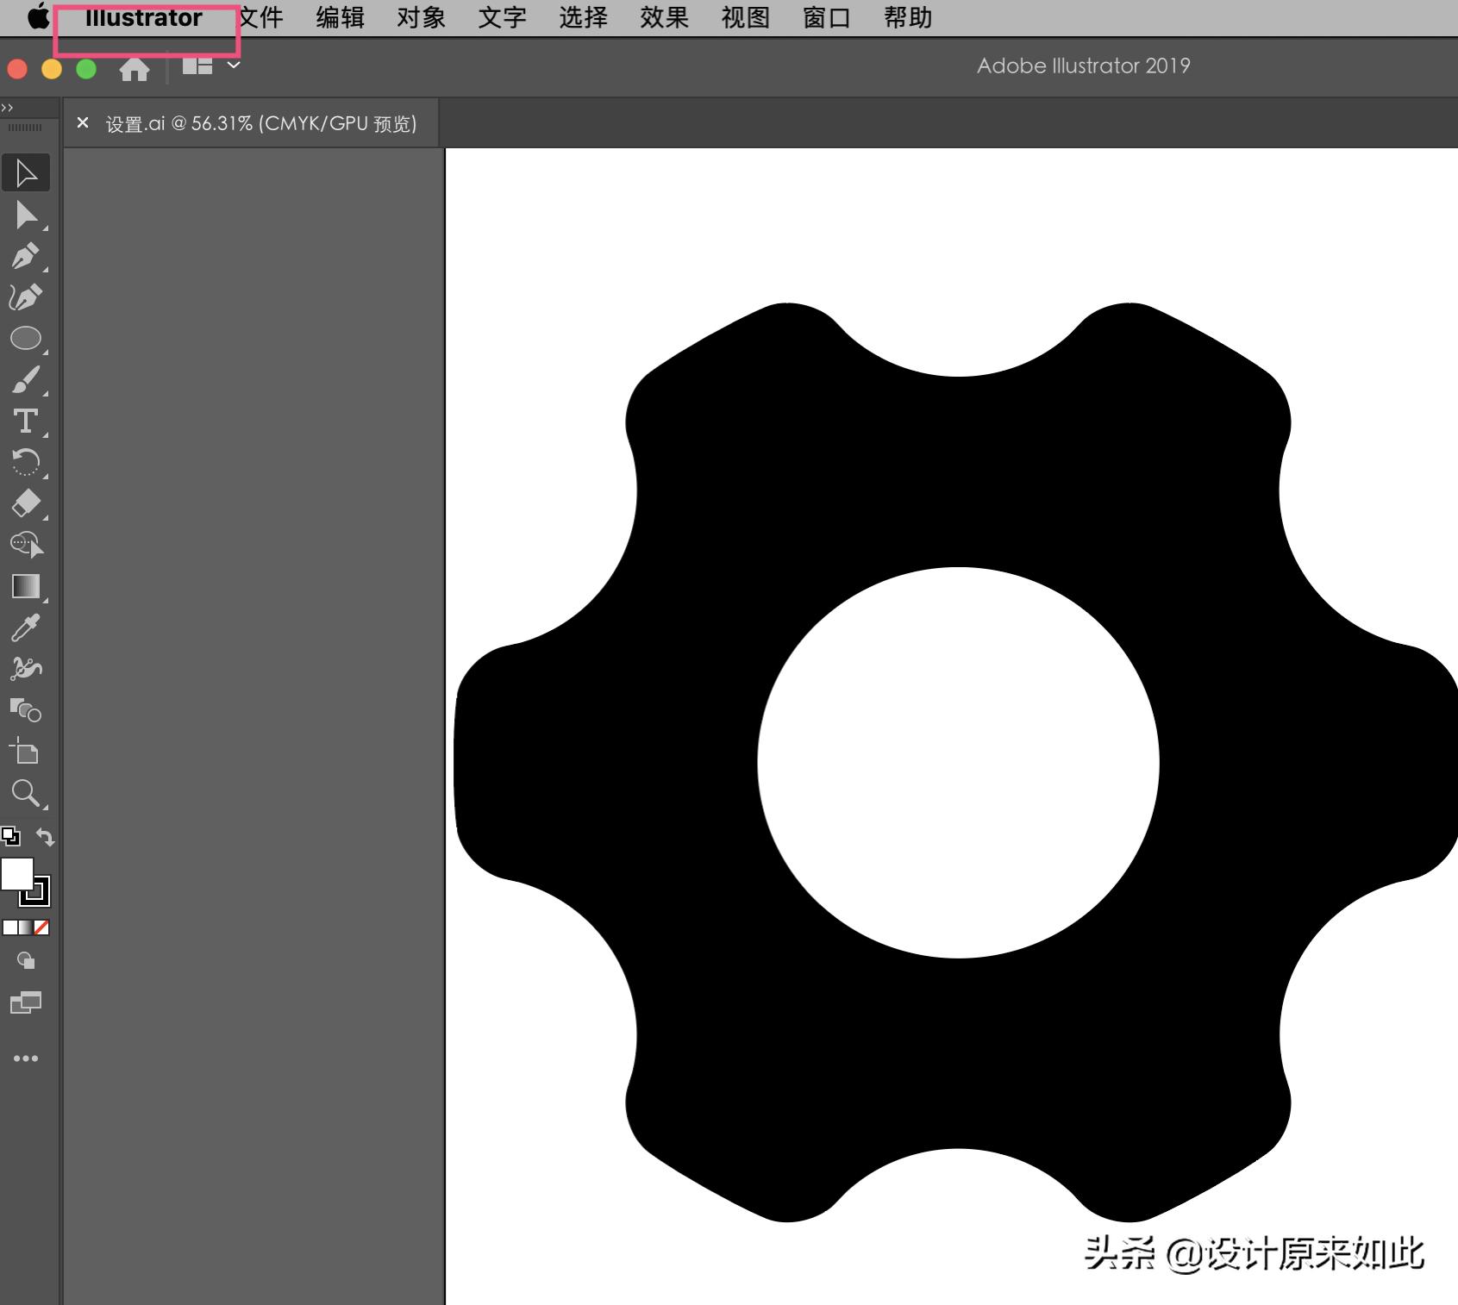Image resolution: width=1458 pixels, height=1305 pixels.
Task: Toggle the screen mode at toolbar bottom
Action: 27,1003
